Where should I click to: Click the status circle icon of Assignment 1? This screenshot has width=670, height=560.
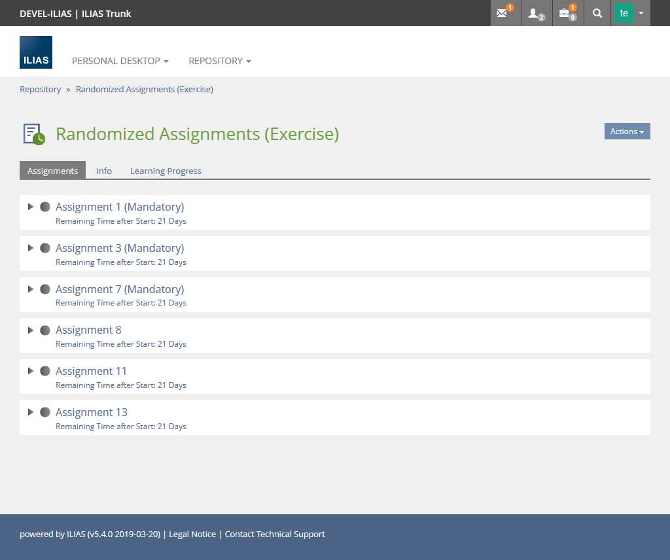[45, 207]
